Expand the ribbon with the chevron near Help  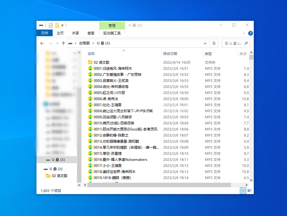click(x=244, y=33)
